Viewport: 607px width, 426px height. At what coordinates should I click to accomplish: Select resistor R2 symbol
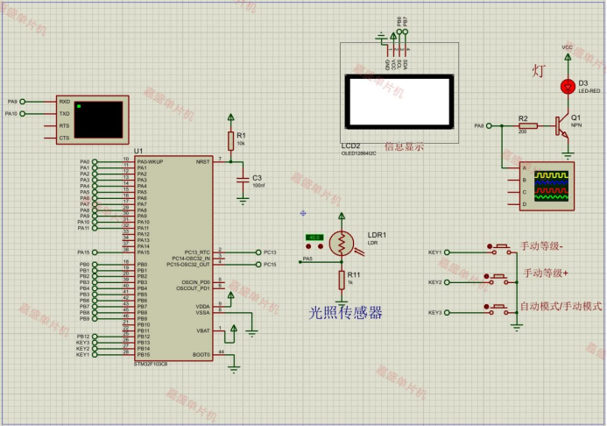(x=528, y=126)
